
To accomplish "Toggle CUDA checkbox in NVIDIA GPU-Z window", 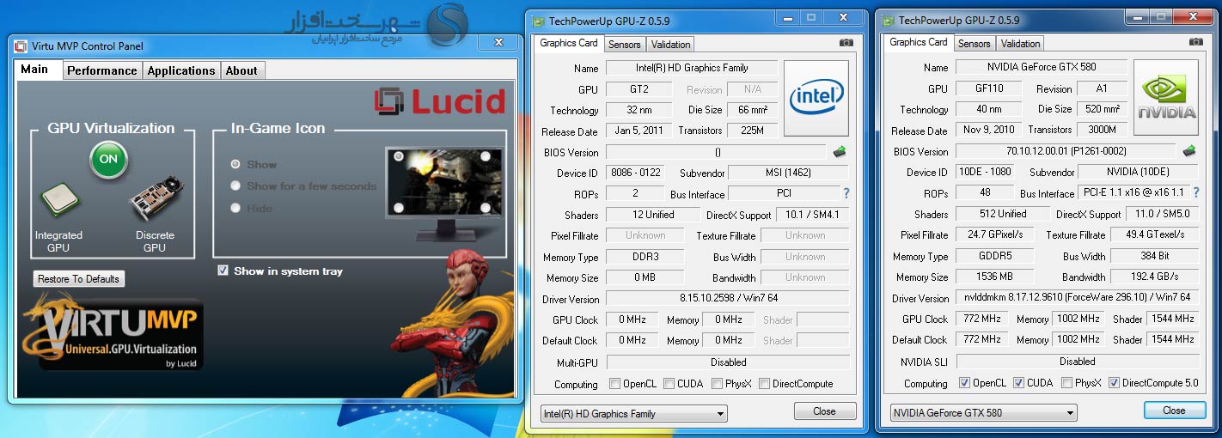I will 1018,383.
